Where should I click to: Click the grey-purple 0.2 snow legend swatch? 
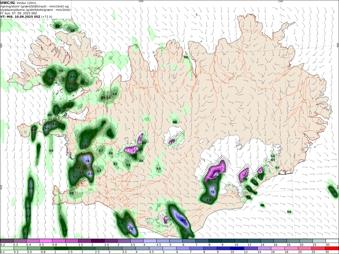(7, 241)
